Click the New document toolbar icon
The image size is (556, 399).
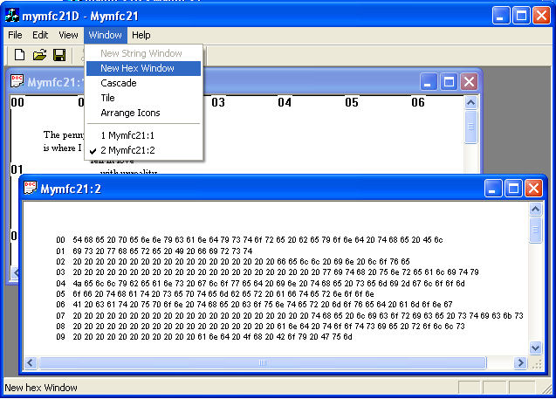coord(19,55)
